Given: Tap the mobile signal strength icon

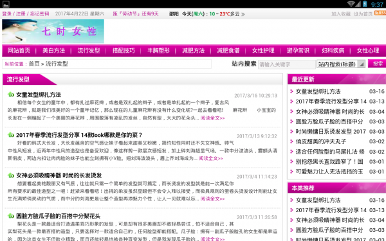Looking at the screenshot, I should 358,4.
